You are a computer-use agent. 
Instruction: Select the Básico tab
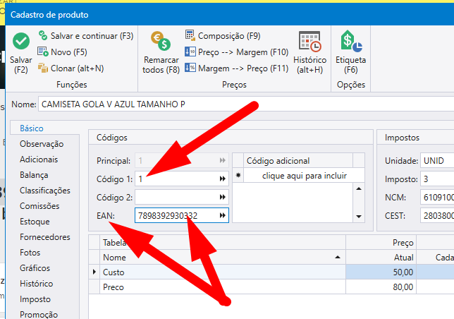32,128
